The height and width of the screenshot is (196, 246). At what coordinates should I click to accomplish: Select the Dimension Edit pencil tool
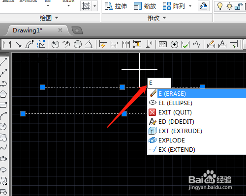click(211, 44)
